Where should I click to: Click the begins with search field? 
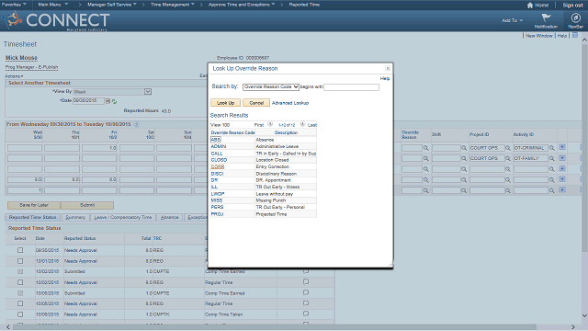click(x=351, y=87)
